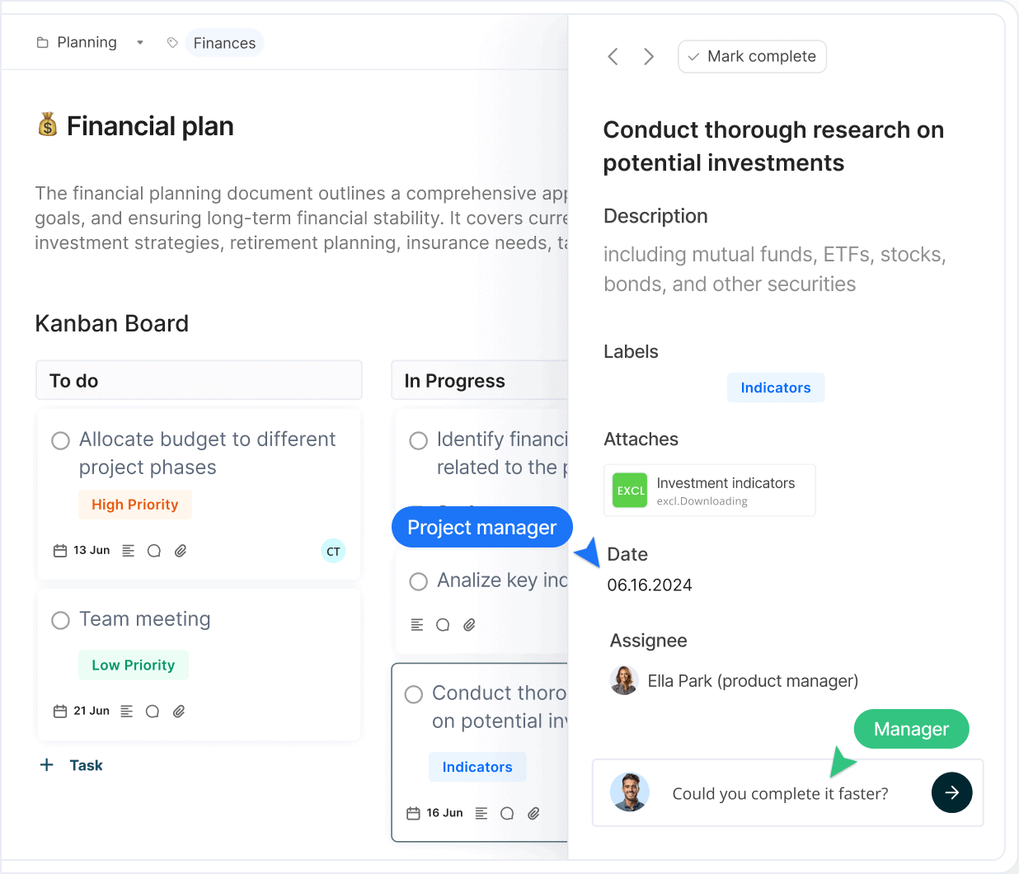The width and height of the screenshot is (1019, 874).
Task: Expand the Planning folder dropdown arrow
Action: click(140, 43)
